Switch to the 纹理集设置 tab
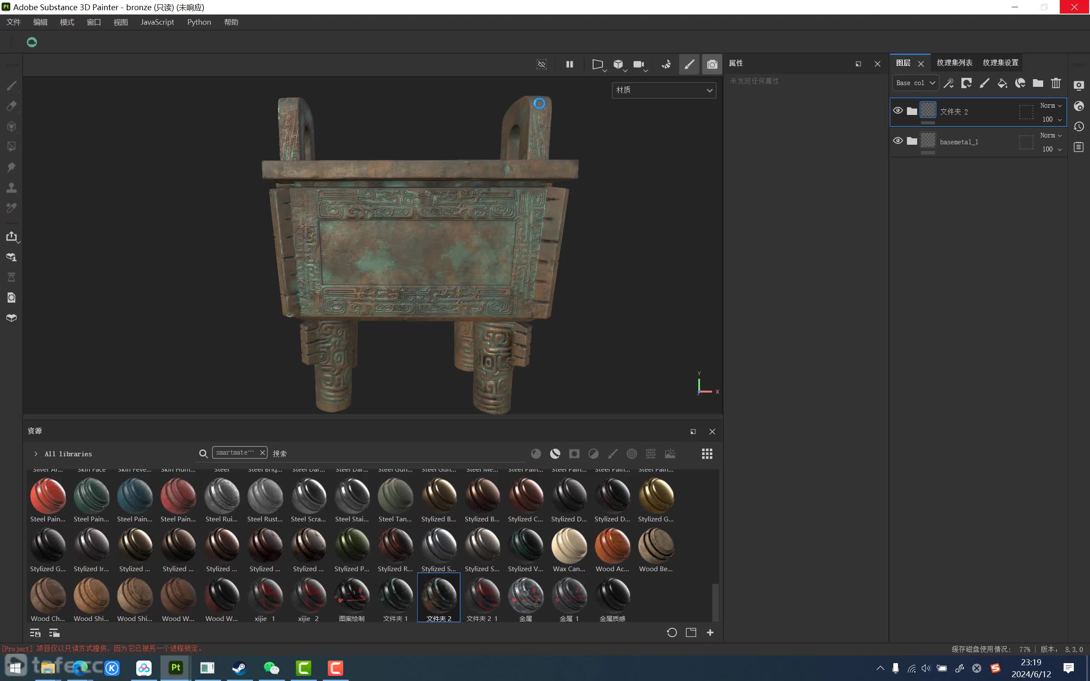The height and width of the screenshot is (681, 1090). 1000,63
